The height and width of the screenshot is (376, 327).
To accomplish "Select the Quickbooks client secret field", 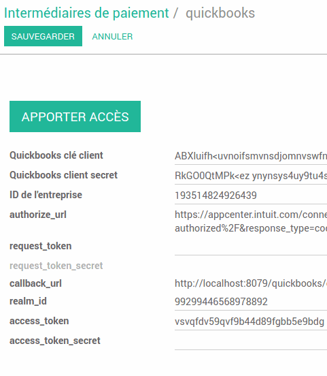I will pyautogui.click(x=251, y=176).
